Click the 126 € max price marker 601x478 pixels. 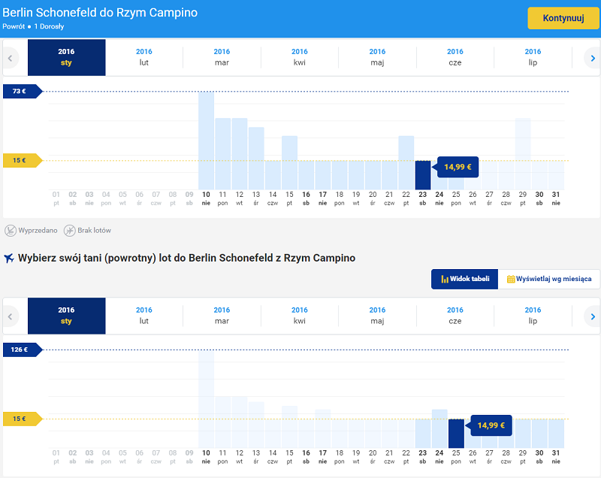[23, 349]
